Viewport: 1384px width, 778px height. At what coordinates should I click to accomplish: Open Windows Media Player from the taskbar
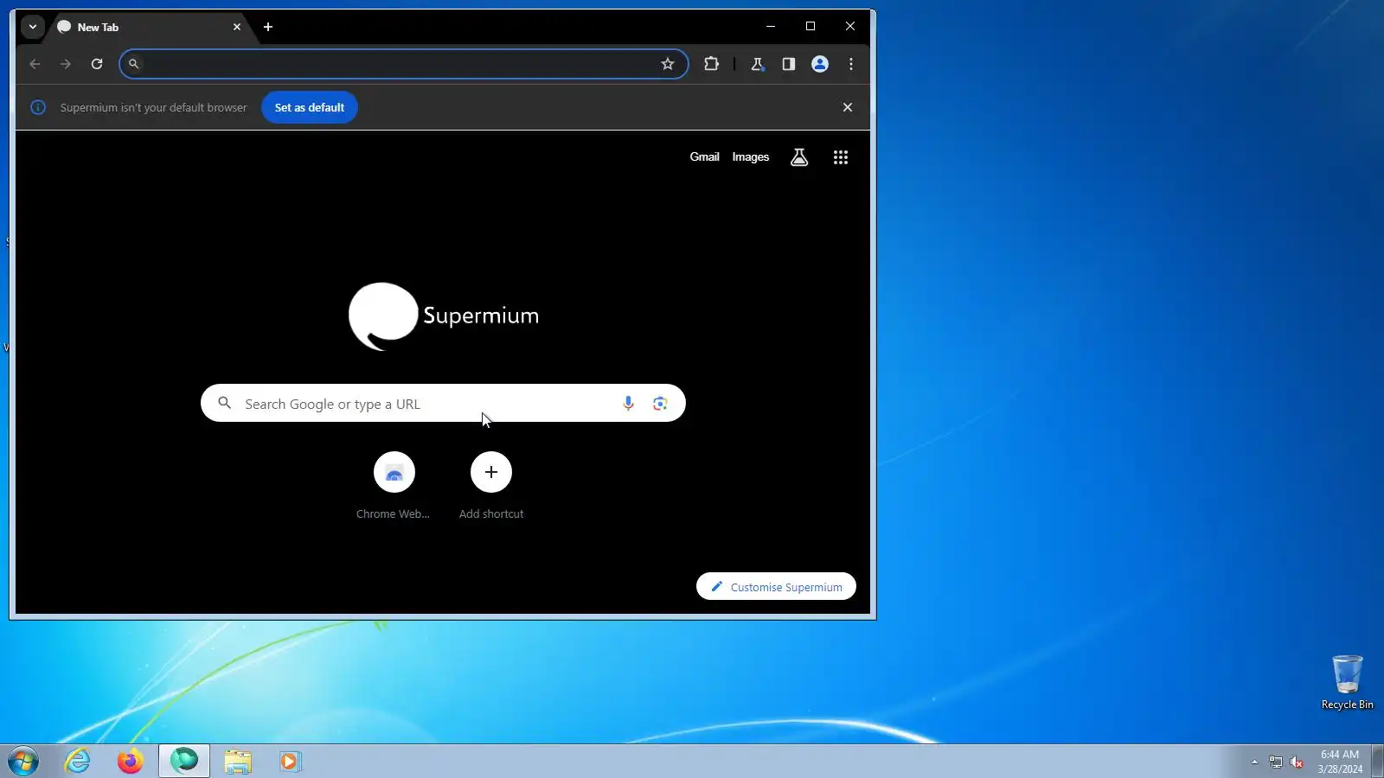pyautogui.click(x=290, y=762)
